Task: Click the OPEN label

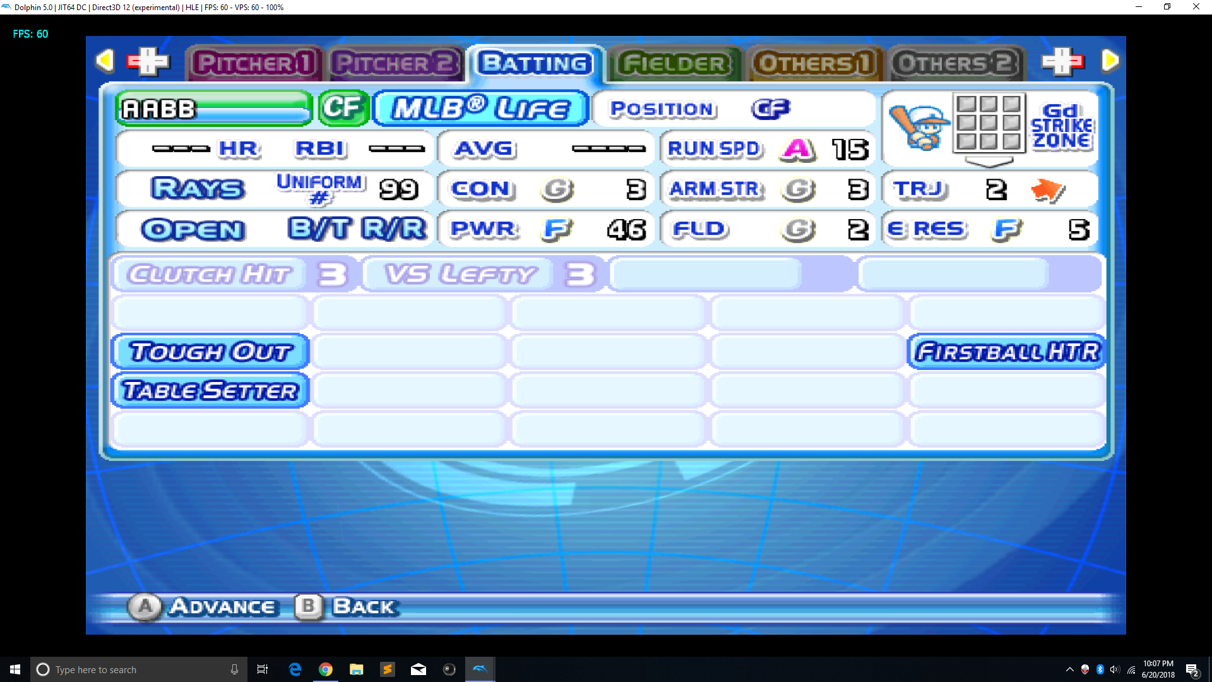Action: pyautogui.click(x=193, y=230)
